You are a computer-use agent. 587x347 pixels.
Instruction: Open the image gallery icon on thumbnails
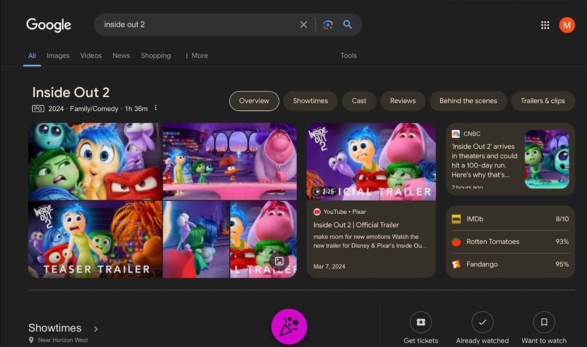click(x=279, y=261)
